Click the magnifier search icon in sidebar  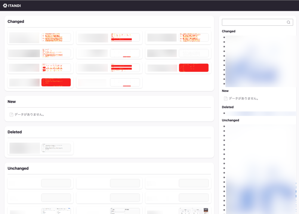[x=289, y=22]
